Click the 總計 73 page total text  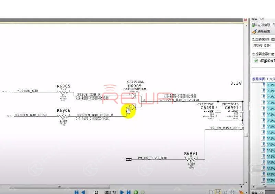[110, 192]
